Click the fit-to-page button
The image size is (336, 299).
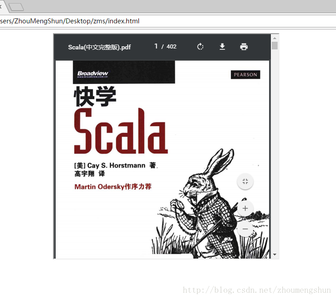pyautogui.click(x=245, y=181)
